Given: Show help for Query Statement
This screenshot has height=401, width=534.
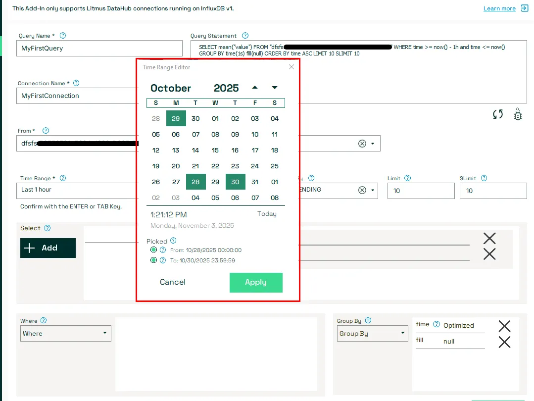Looking at the screenshot, I should point(245,36).
